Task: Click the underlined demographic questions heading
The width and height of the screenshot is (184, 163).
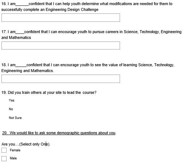Action: pos(59,133)
